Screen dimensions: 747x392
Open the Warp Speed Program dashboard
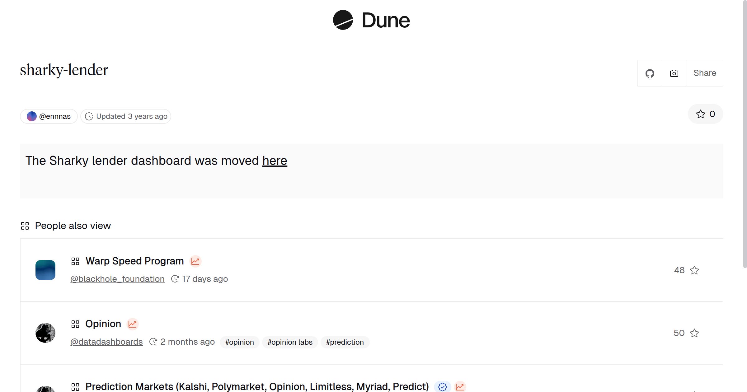point(134,261)
